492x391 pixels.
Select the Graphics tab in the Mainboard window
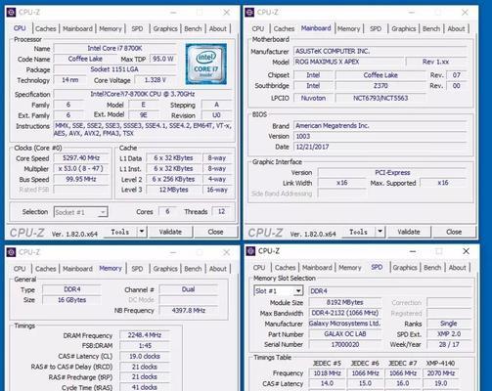coord(404,28)
